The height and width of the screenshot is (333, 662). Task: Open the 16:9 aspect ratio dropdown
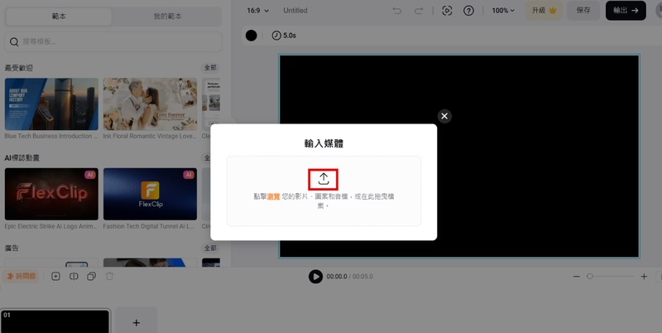[x=257, y=11]
